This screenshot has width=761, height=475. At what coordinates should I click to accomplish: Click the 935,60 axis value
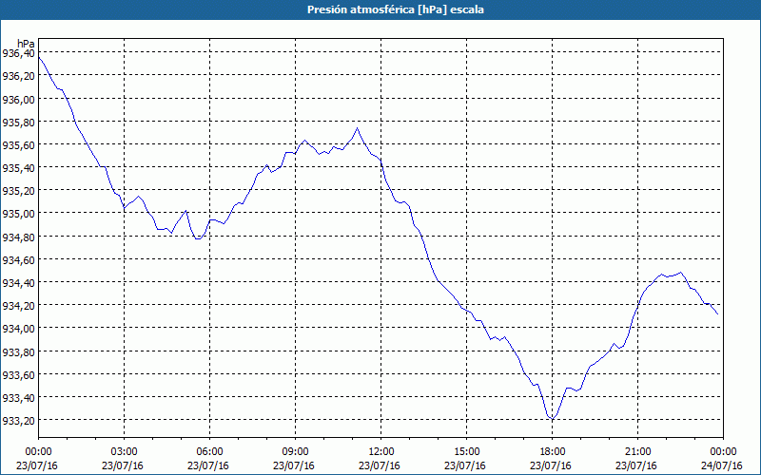[18, 145]
